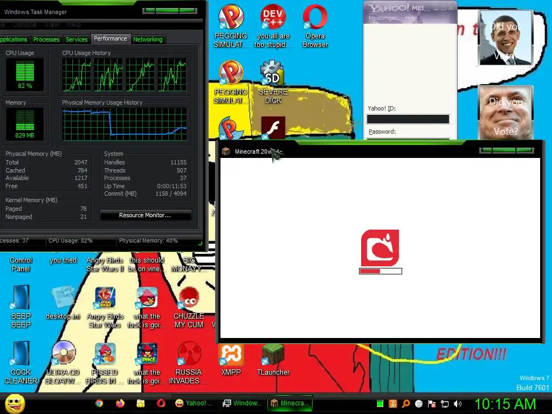The image size is (552, 414).
Task: Launch Opera from the taskbar
Action: 161,403
